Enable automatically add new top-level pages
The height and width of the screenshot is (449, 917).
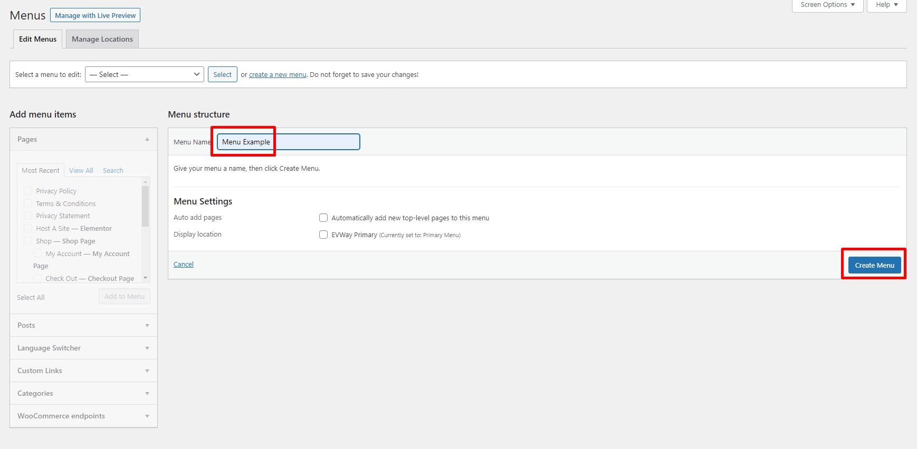click(323, 218)
